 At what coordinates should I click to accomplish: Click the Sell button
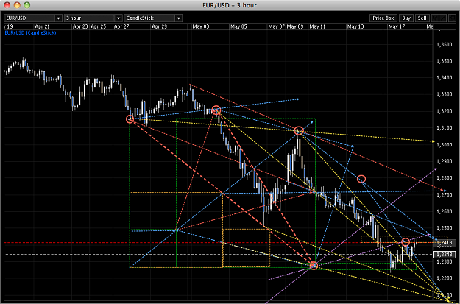[422, 18]
